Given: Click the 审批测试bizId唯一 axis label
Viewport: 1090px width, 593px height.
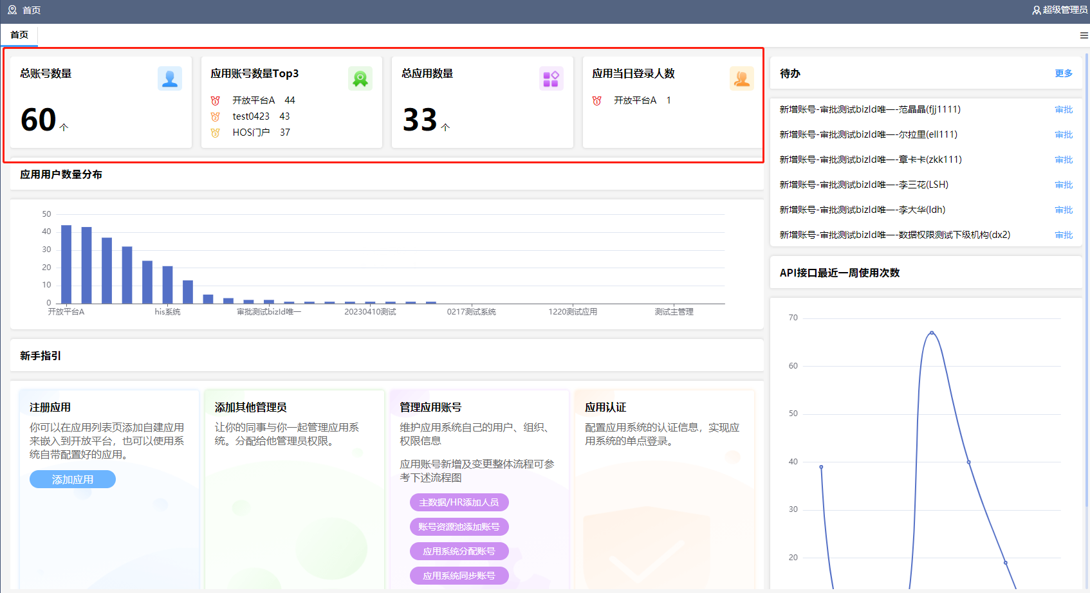Looking at the screenshot, I should [269, 312].
